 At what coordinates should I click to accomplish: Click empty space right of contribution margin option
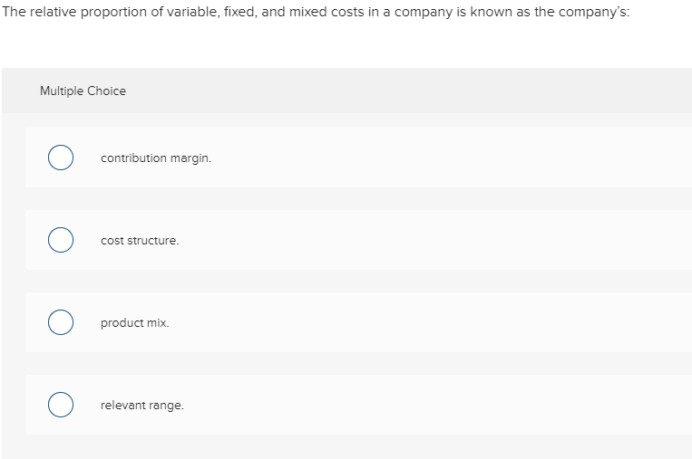point(453,158)
